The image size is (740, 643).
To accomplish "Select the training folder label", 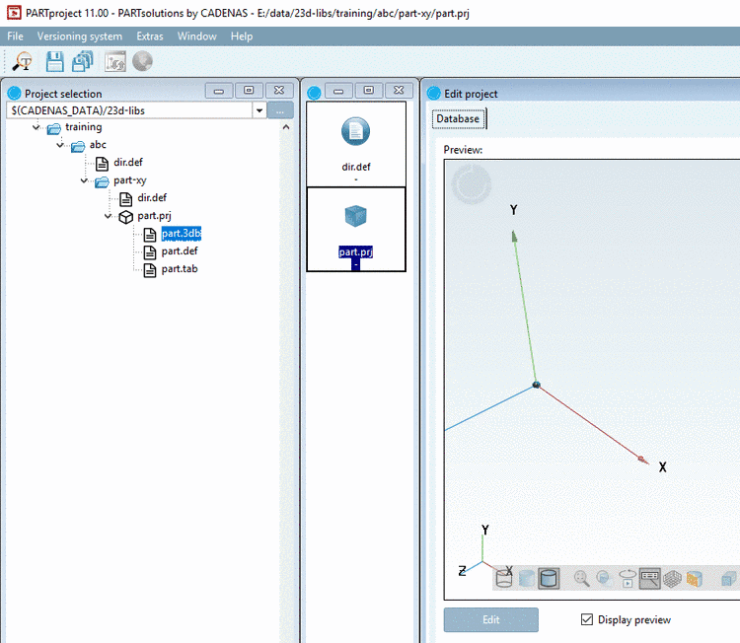I will (84, 127).
